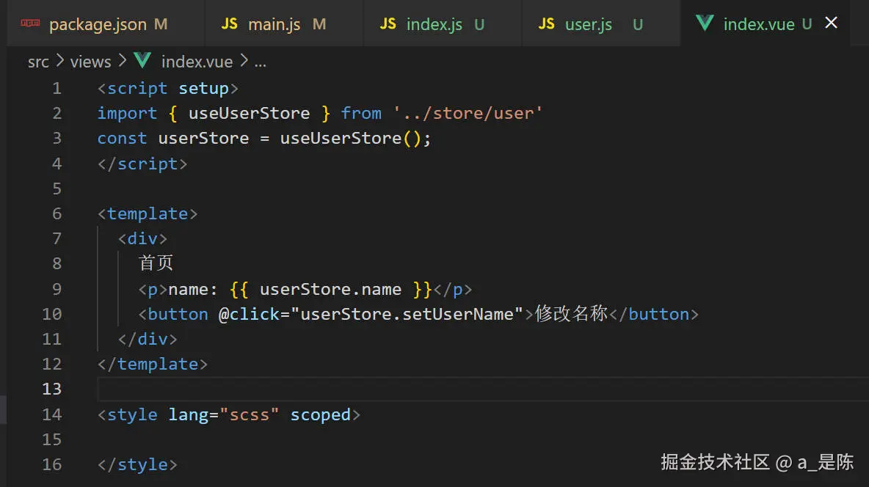Screen dimensions: 869x487
Task: Select the index.js editor tab
Action: click(x=434, y=24)
